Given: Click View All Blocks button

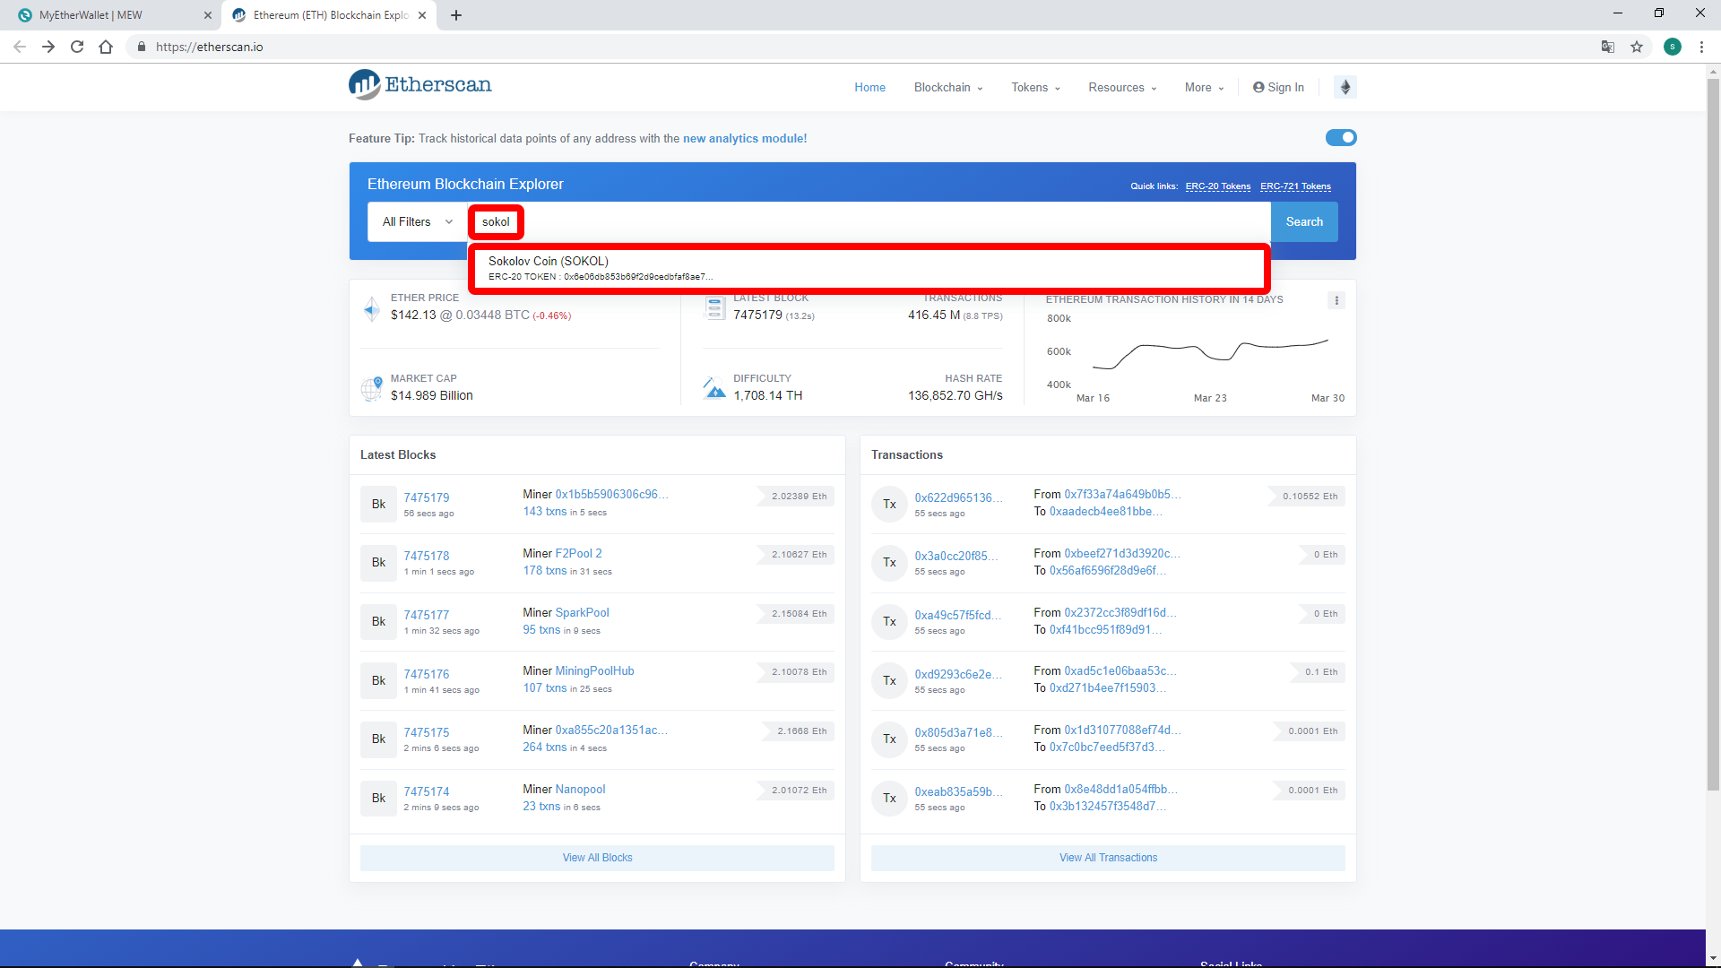Looking at the screenshot, I should (x=597, y=858).
